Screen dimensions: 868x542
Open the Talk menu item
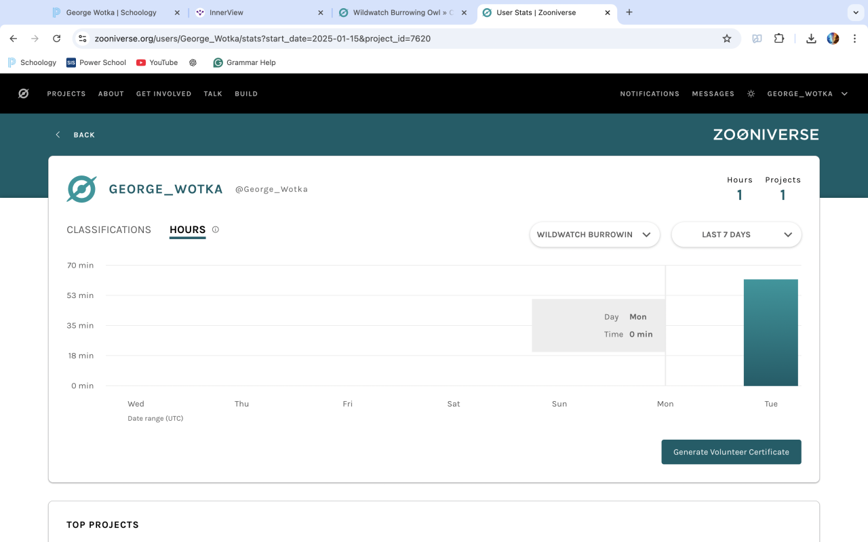click(213, 93)
